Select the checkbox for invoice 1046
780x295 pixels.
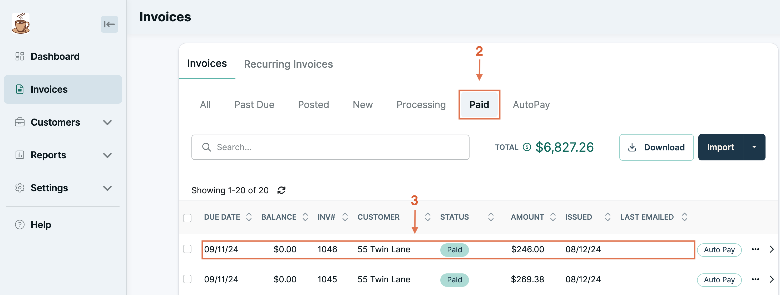[x=187, y=249]
